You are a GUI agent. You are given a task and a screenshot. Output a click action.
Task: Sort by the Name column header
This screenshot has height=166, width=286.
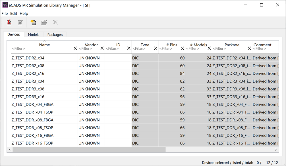44,45
